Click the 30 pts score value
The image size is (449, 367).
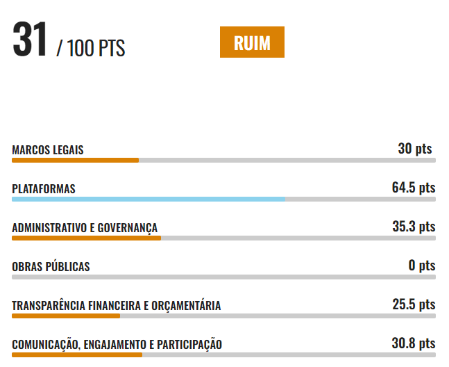tap(415, 149)
